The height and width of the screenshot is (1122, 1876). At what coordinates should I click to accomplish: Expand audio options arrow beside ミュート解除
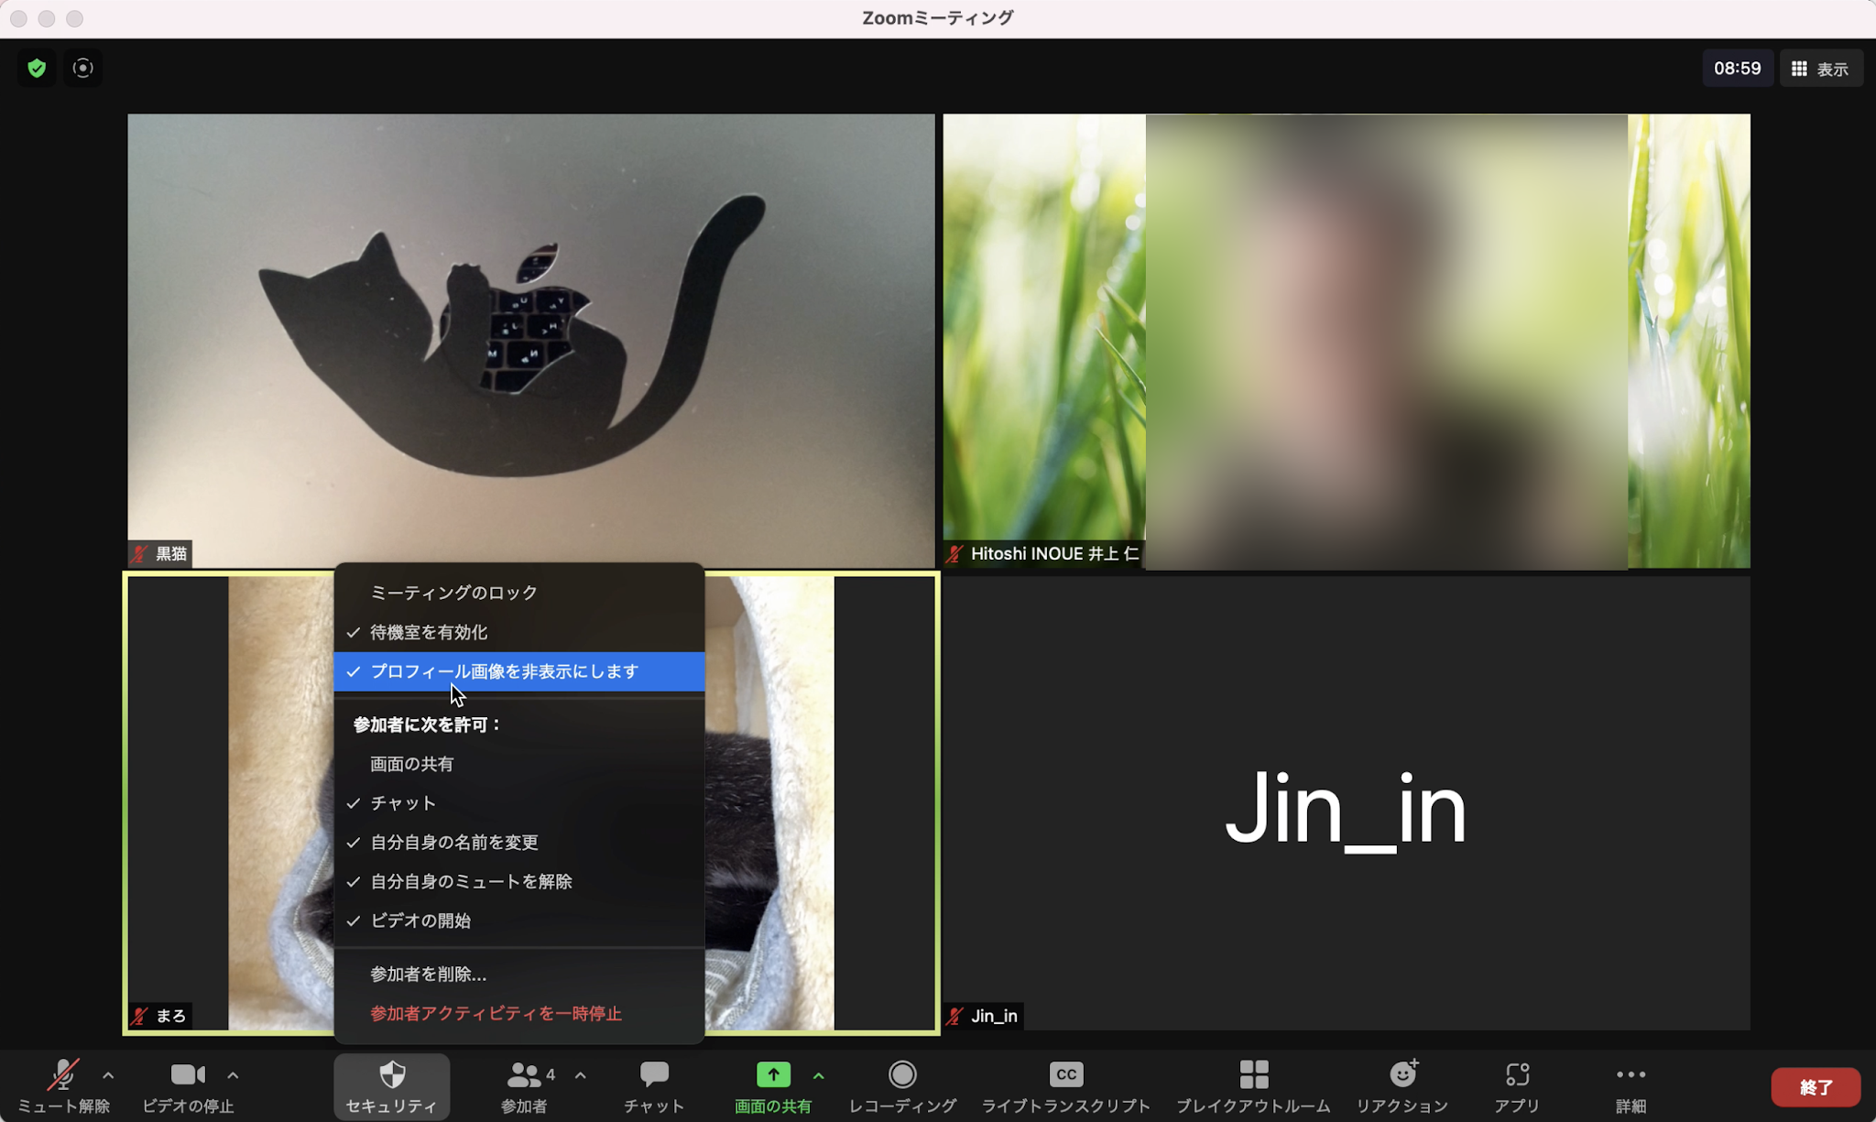pyautogui.click(x=108, y=1075)
